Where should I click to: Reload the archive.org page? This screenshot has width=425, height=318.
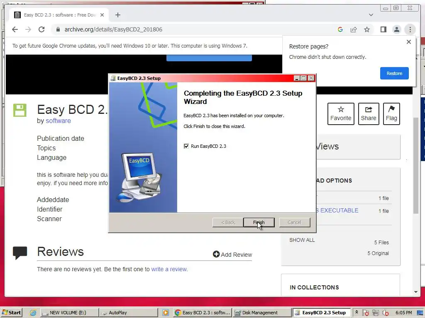point(42,29)
